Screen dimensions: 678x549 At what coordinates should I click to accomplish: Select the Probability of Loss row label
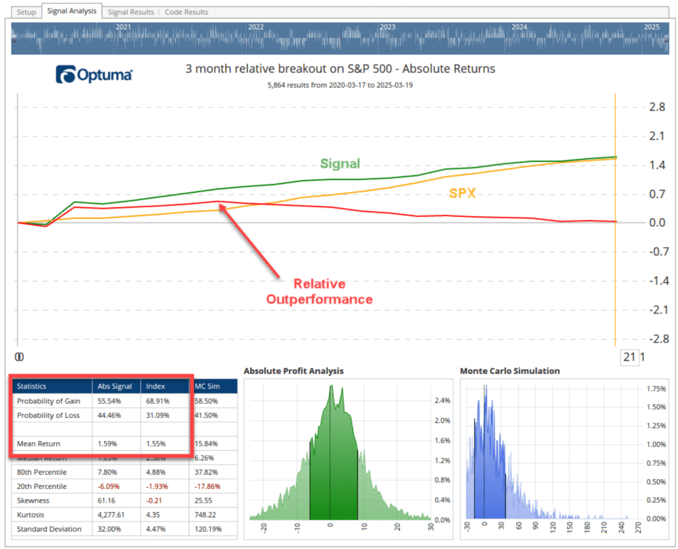tap(48, 415)
